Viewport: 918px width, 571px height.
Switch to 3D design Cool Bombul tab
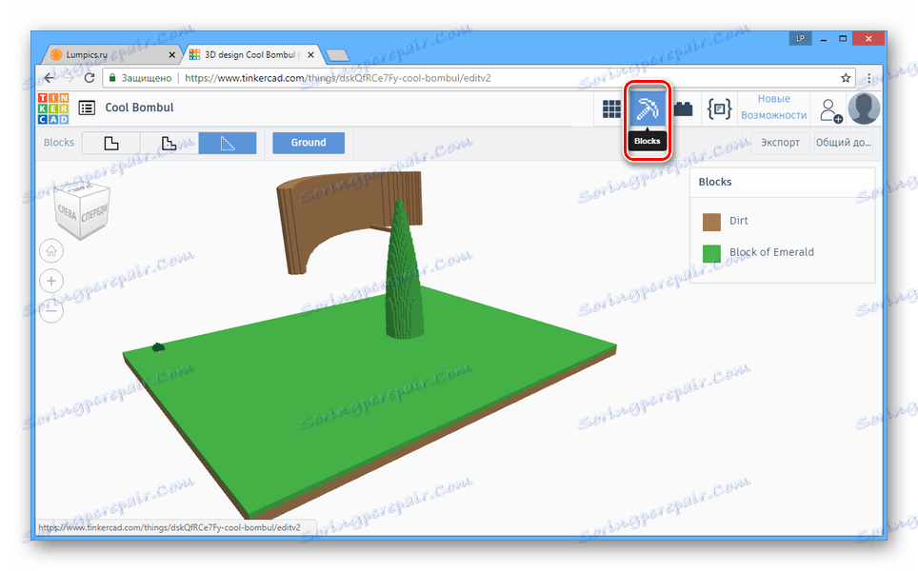[x=251, y=54]
